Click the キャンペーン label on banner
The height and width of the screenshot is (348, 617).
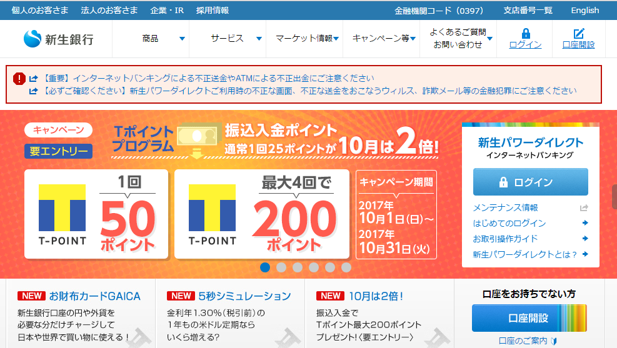click(58, 130)
